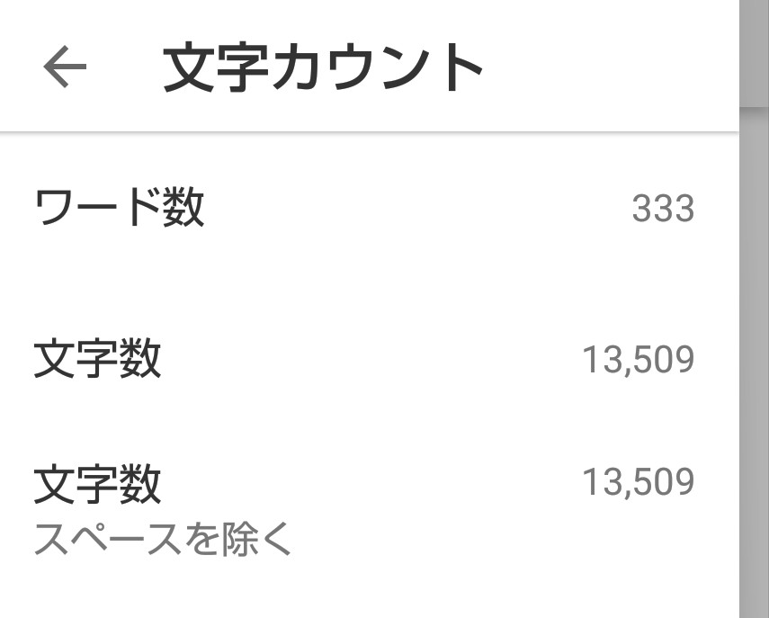Click the word count value 333
This screenshot has width=769, height=618.
pos(663,210)
